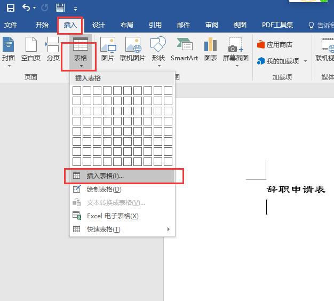
Task: Click the 页面 group label
Action: click(31, 77)
